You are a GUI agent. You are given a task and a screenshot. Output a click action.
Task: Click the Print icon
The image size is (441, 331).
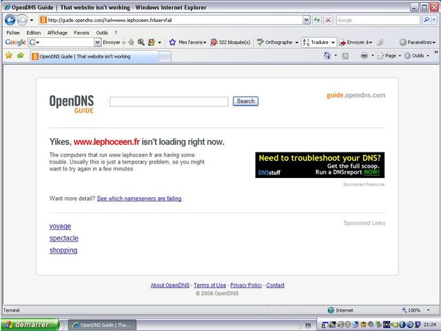364,55
